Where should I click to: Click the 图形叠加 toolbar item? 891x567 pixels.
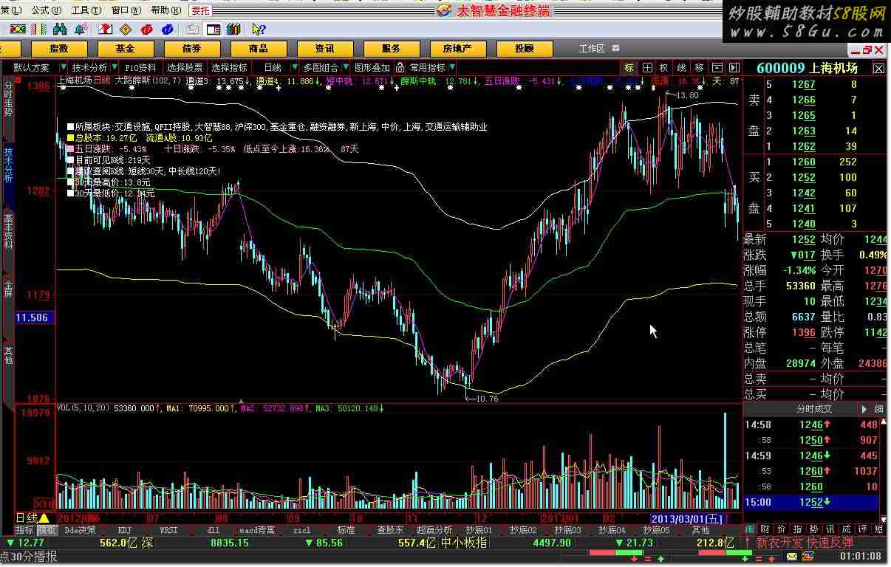tap(371, 68)
